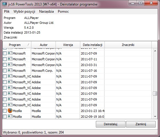160x137 pixels.
Task: Click the list scrollbar up arrow
Action: [x=155, y=51]
